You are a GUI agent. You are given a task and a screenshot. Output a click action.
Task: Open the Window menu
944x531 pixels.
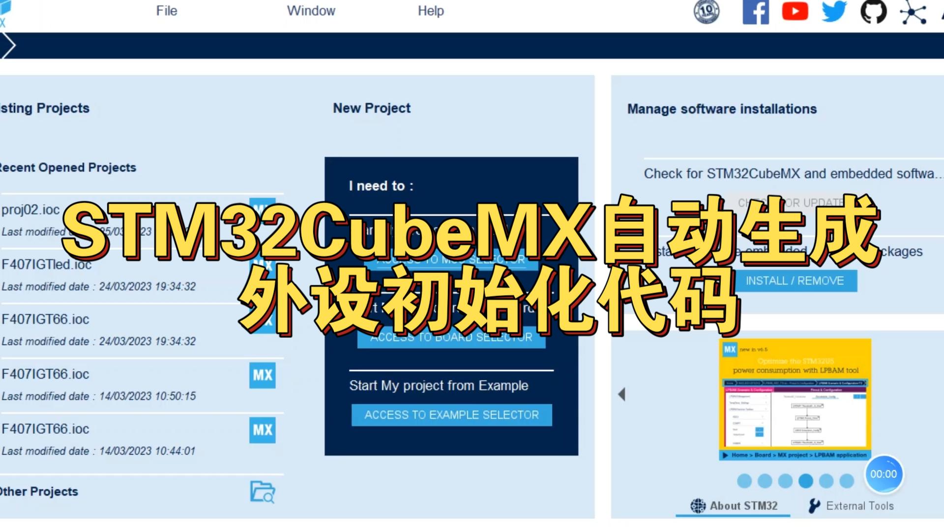click(311, 11)
